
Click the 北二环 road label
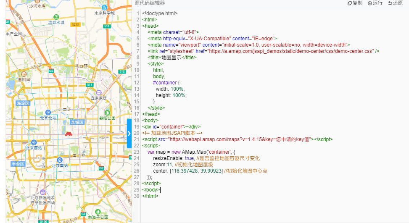pos(65,110)
